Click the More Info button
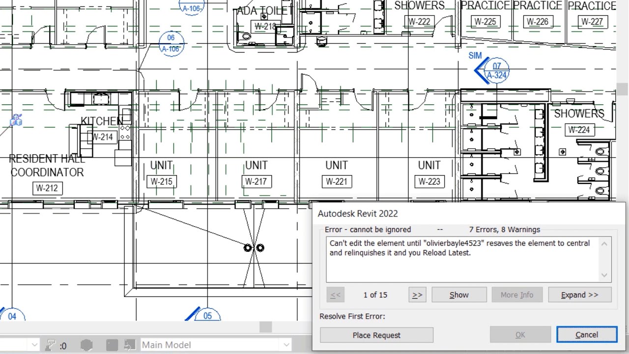 (x=517, y=295)
